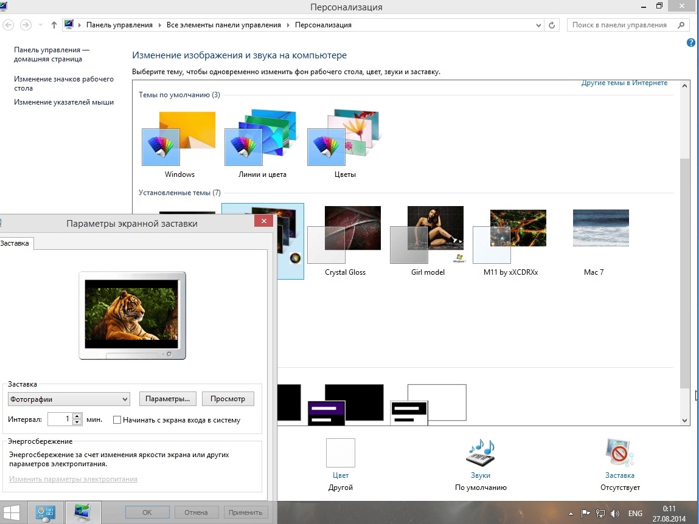The height and width of the screenshot is (524, 699).
Task: Switch the ENG input language
Action: (x=635, y=513)
